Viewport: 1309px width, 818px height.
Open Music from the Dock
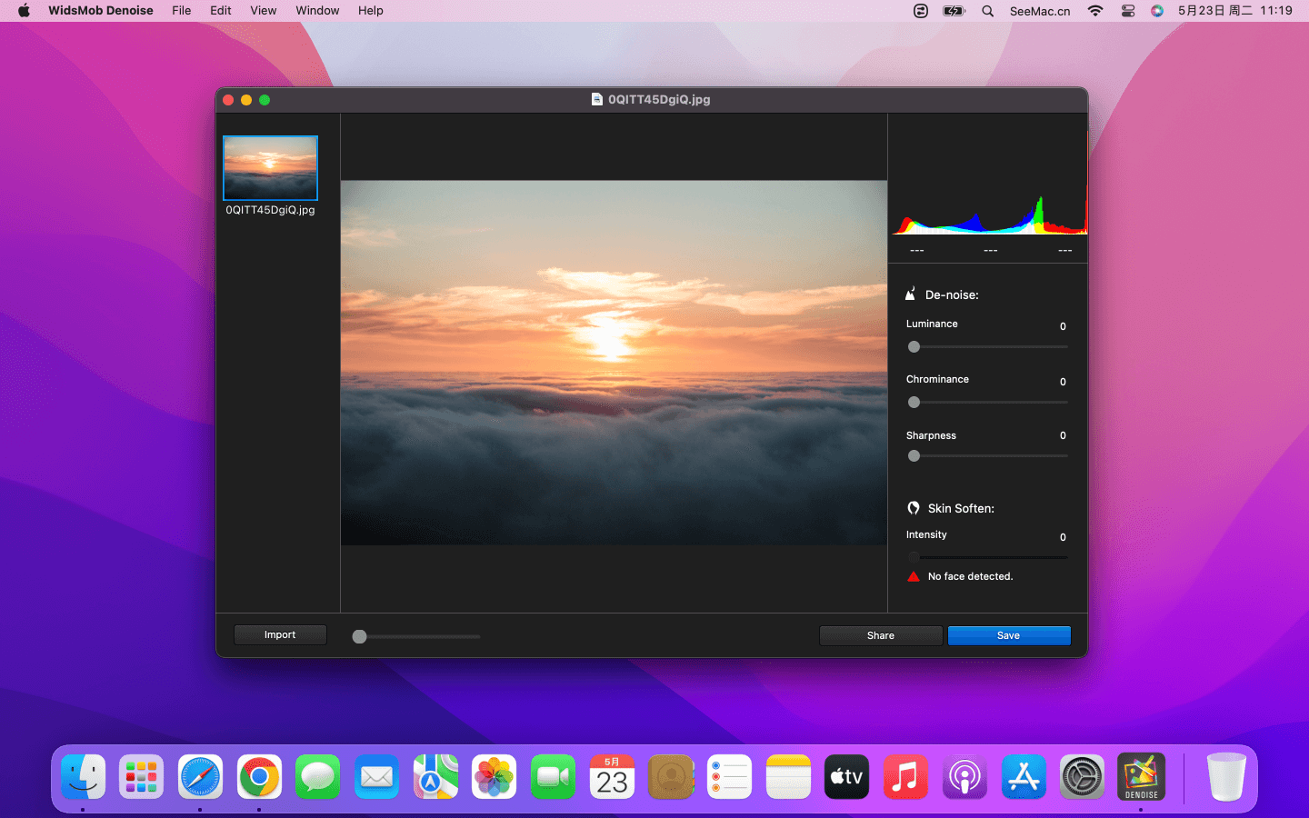[x=905, y=777]
